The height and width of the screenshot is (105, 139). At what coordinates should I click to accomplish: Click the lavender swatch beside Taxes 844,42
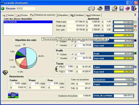(x=135, y=84)
